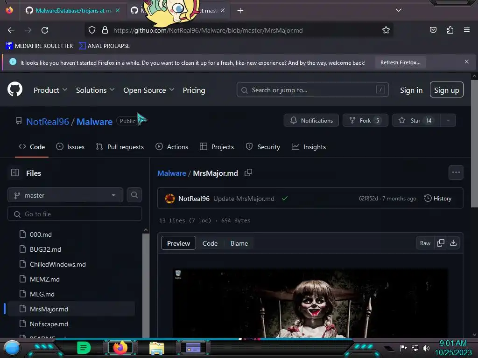Close the MalwareDatabase/trojans tab
Screen dimensions: 478x358
118,10
